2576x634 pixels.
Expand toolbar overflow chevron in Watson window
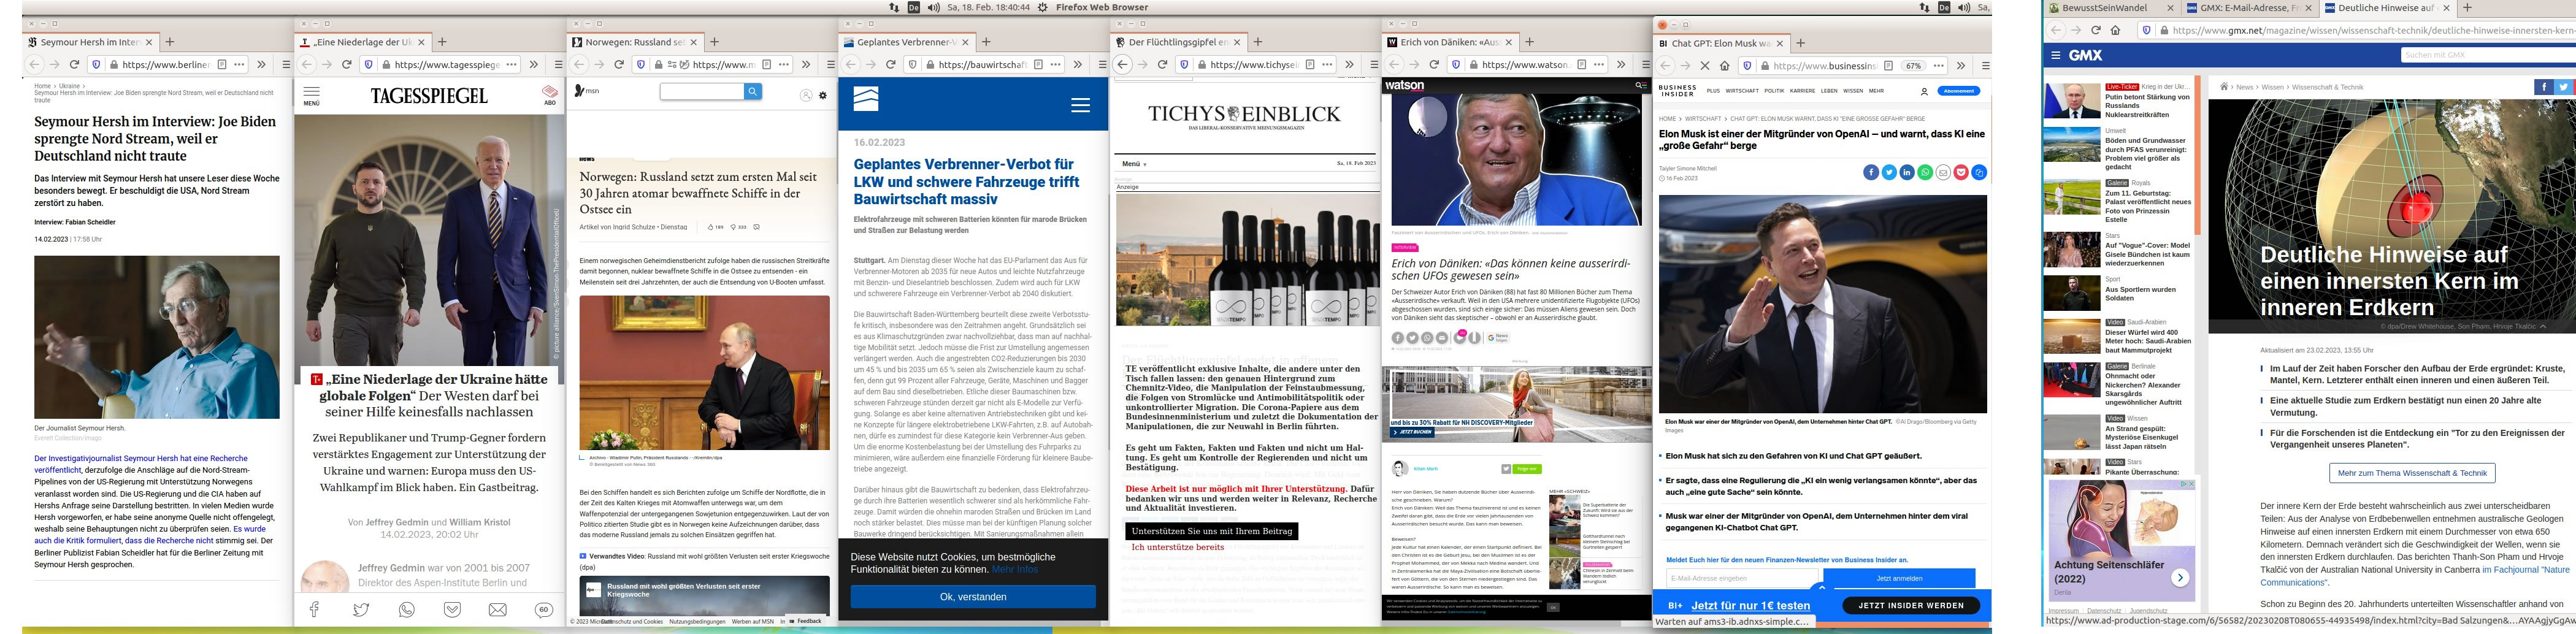pyautogui.click(x=1622, y=64)
